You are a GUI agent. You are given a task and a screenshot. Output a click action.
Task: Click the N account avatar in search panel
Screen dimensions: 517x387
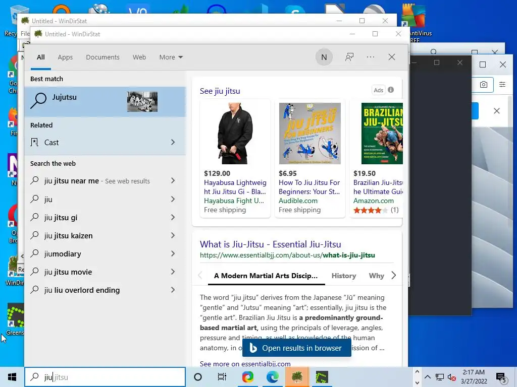[324, 57]
